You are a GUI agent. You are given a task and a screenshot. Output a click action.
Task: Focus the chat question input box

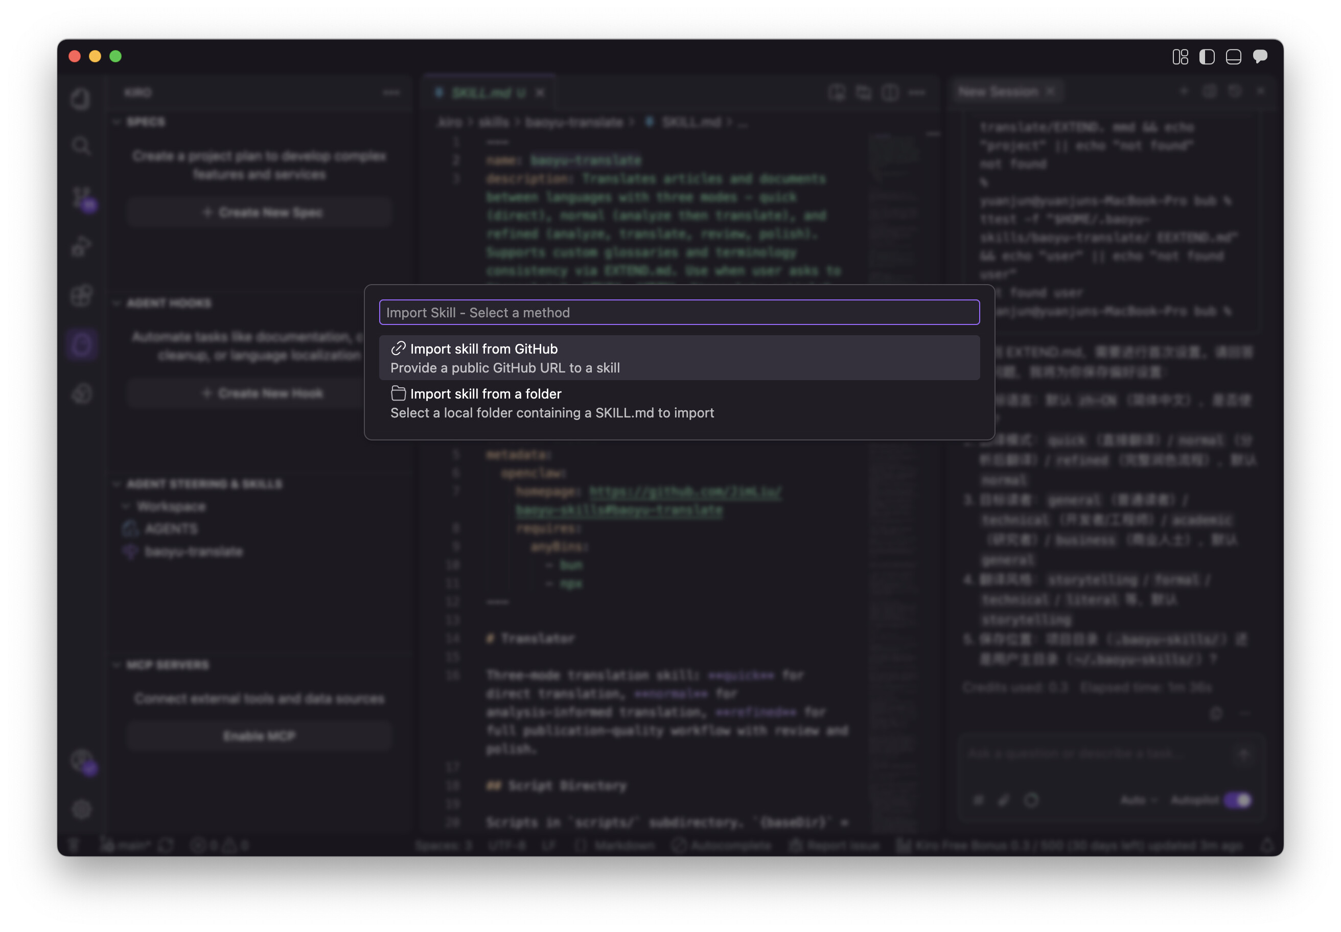coord(1098,754)
